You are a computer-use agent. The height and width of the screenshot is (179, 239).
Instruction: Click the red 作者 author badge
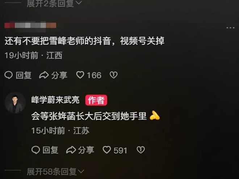[x=96, y=100]
